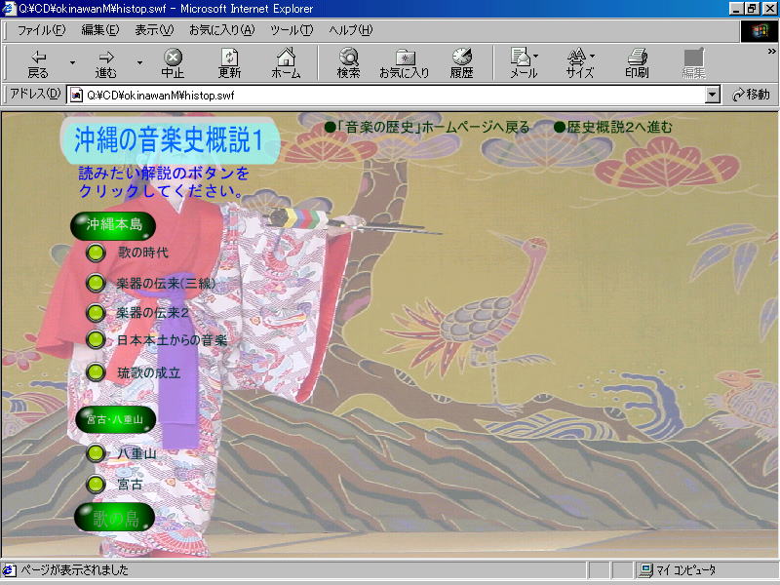The image size is (780, 585).
Task: Select the round button for 楽器の伝来(三線)
Action: (96, 283)
